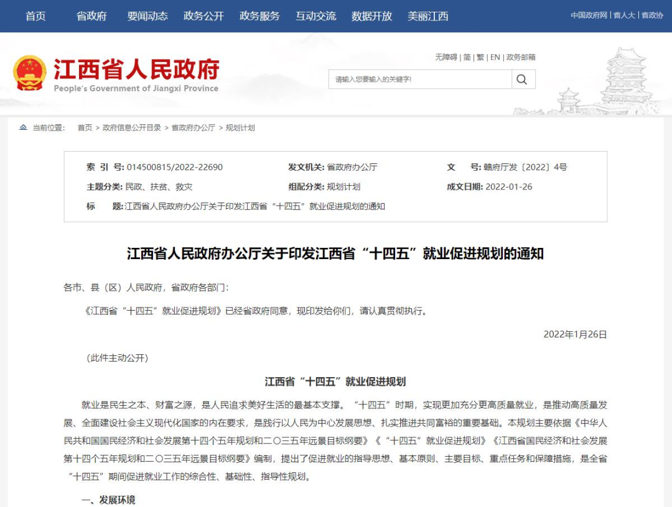The image size is (672, 507).
Task: Switch to traditional Chinese with 繁
Action: pyautogui.click(x=480, y=57)
